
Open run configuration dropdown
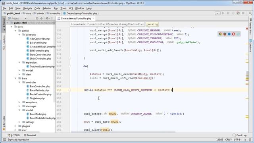pyautogui.click(x=217, y=13)
